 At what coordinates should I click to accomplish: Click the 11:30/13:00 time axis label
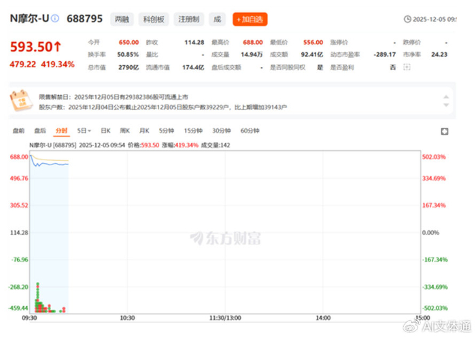225,318
